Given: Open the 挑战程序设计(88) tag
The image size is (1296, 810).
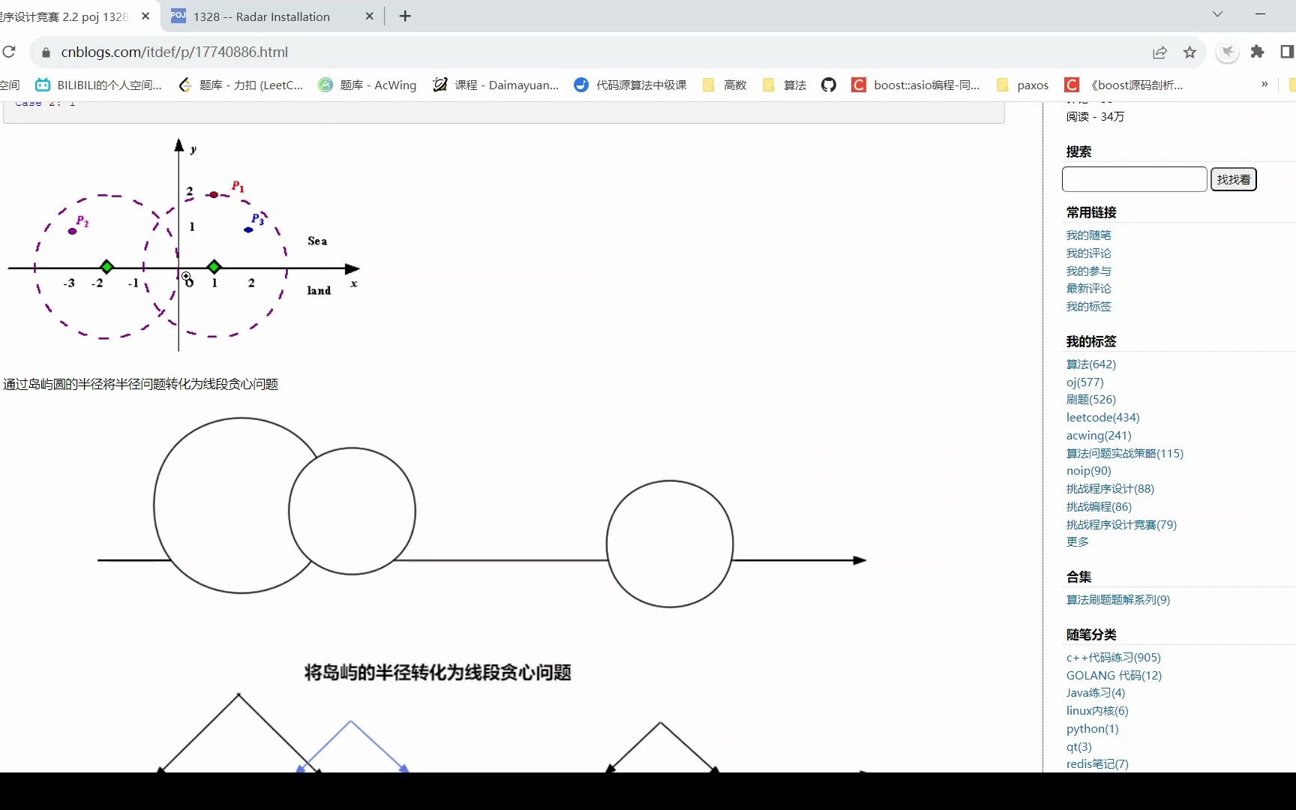Looking at the screenshot, I should coord(1110,489).
